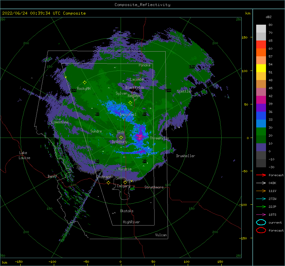Click the green 22JP arrow icon
Viewport: 285px width, 266px height.
click(261, 207)
